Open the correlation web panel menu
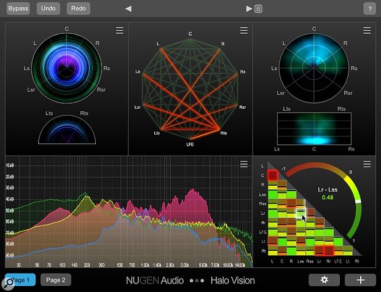This screenshot has height=292, width=381. pos(244,30)
